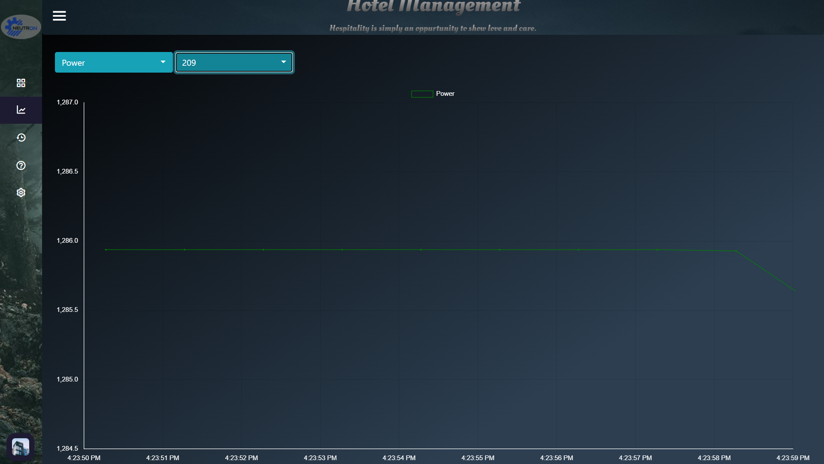This screenshot has width=824, height=464.
Task: Open the history clock icon
Action: (21, 137)
